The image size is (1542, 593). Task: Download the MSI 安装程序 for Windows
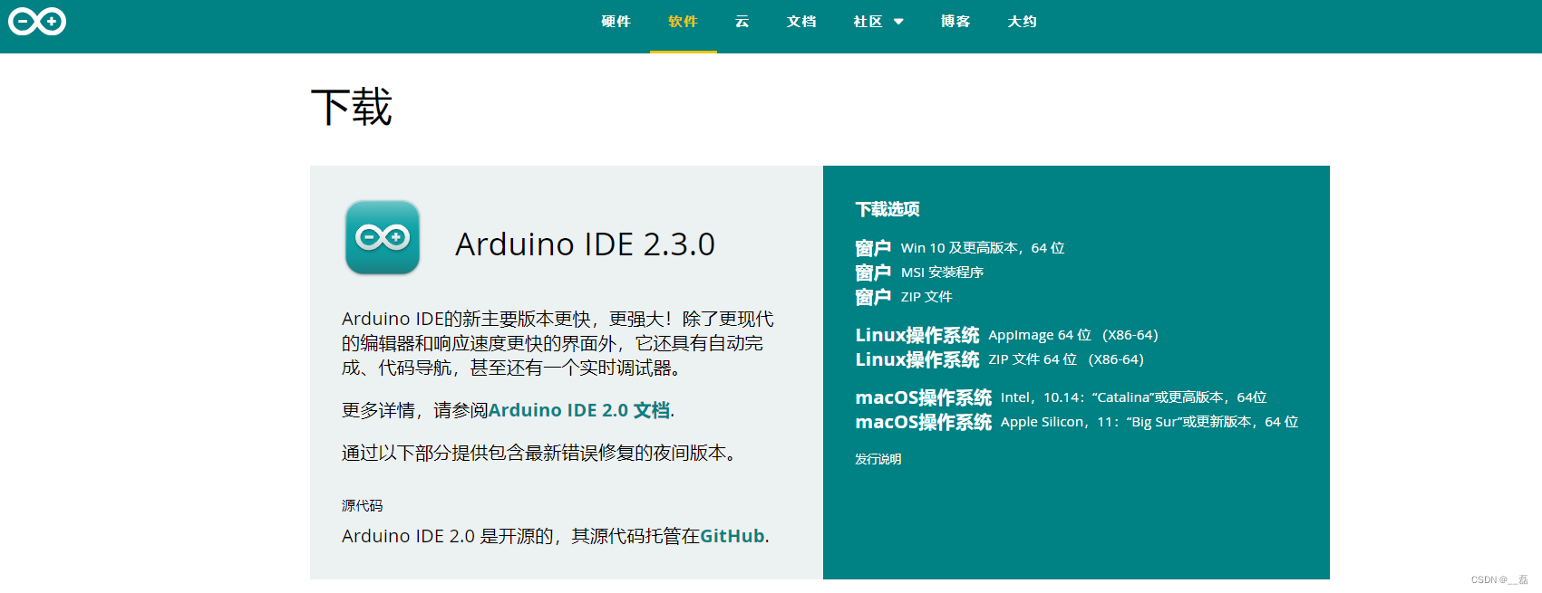(919, 273)
